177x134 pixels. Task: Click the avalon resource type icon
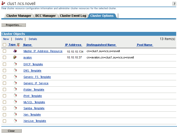15,57
